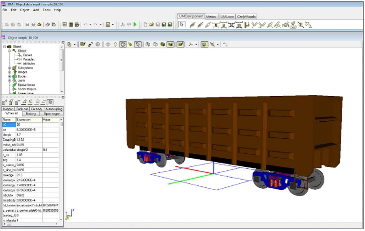Open dropdown next to viewport copy icon
The height and width of the screenshot is (231, 365).
pyautogui.click(x=75, y=44)
